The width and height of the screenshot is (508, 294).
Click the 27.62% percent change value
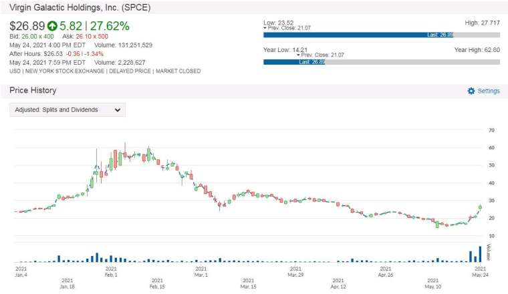[x=110, y=26]
